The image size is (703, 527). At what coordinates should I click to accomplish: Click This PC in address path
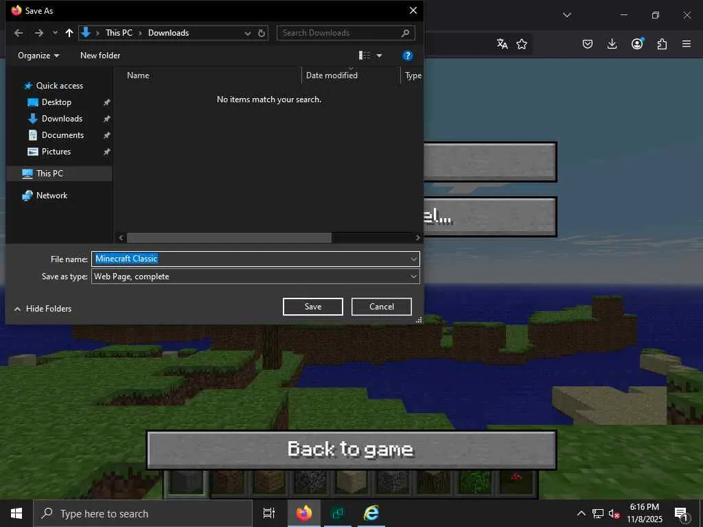(119, 33)
